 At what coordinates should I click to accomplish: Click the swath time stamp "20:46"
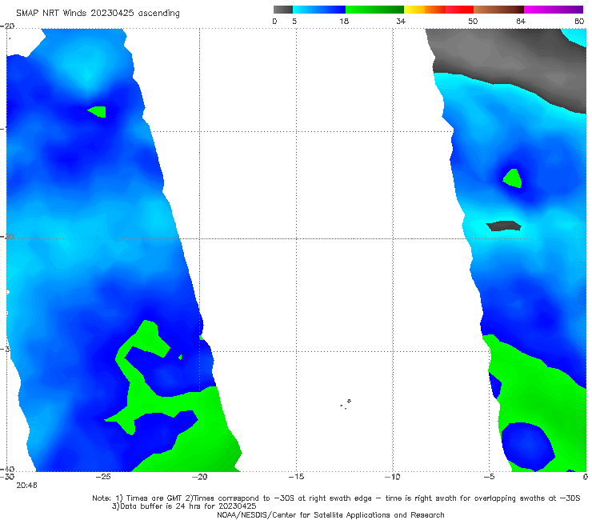pos(27,486)
